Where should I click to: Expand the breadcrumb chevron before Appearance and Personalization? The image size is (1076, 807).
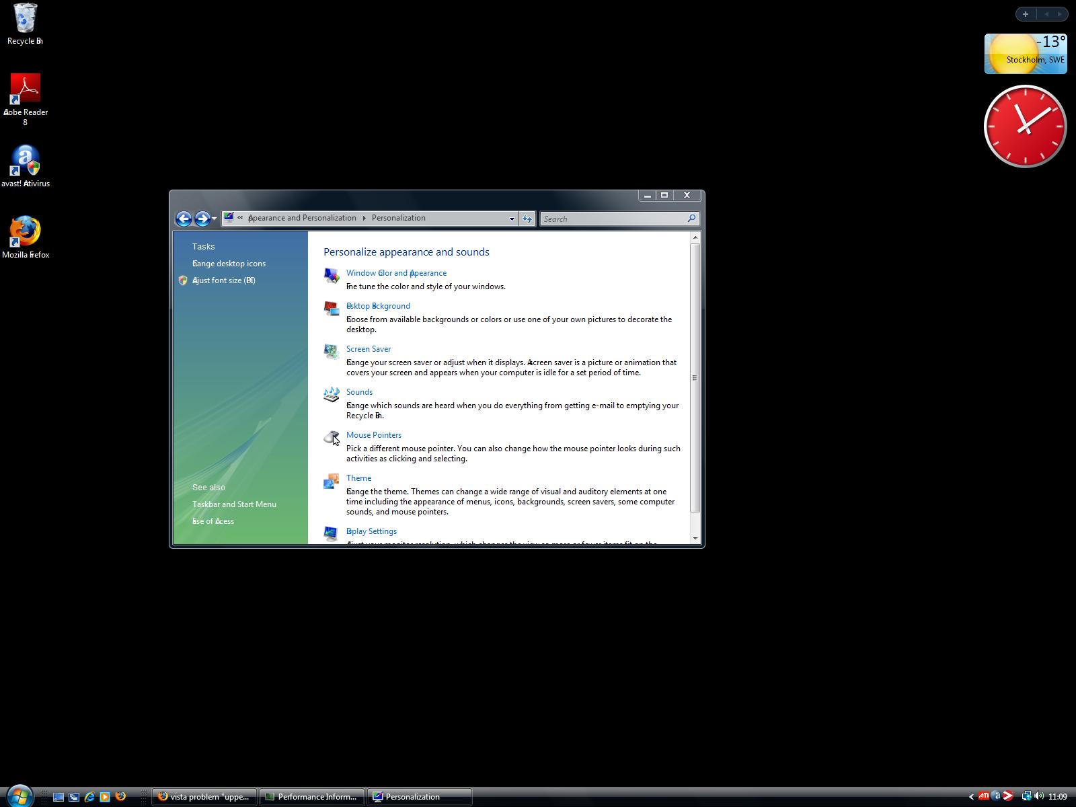point(240,218)
